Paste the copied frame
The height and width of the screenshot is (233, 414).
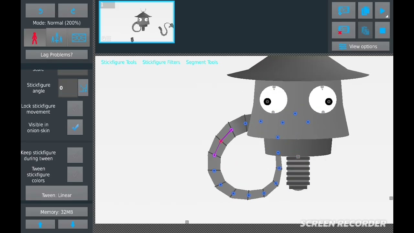point(365,30)
